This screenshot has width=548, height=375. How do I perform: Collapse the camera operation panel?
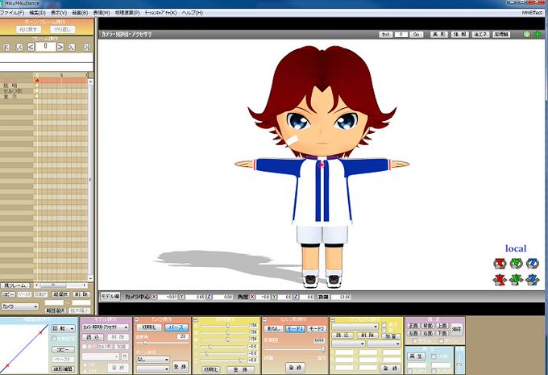coord(137,319)
